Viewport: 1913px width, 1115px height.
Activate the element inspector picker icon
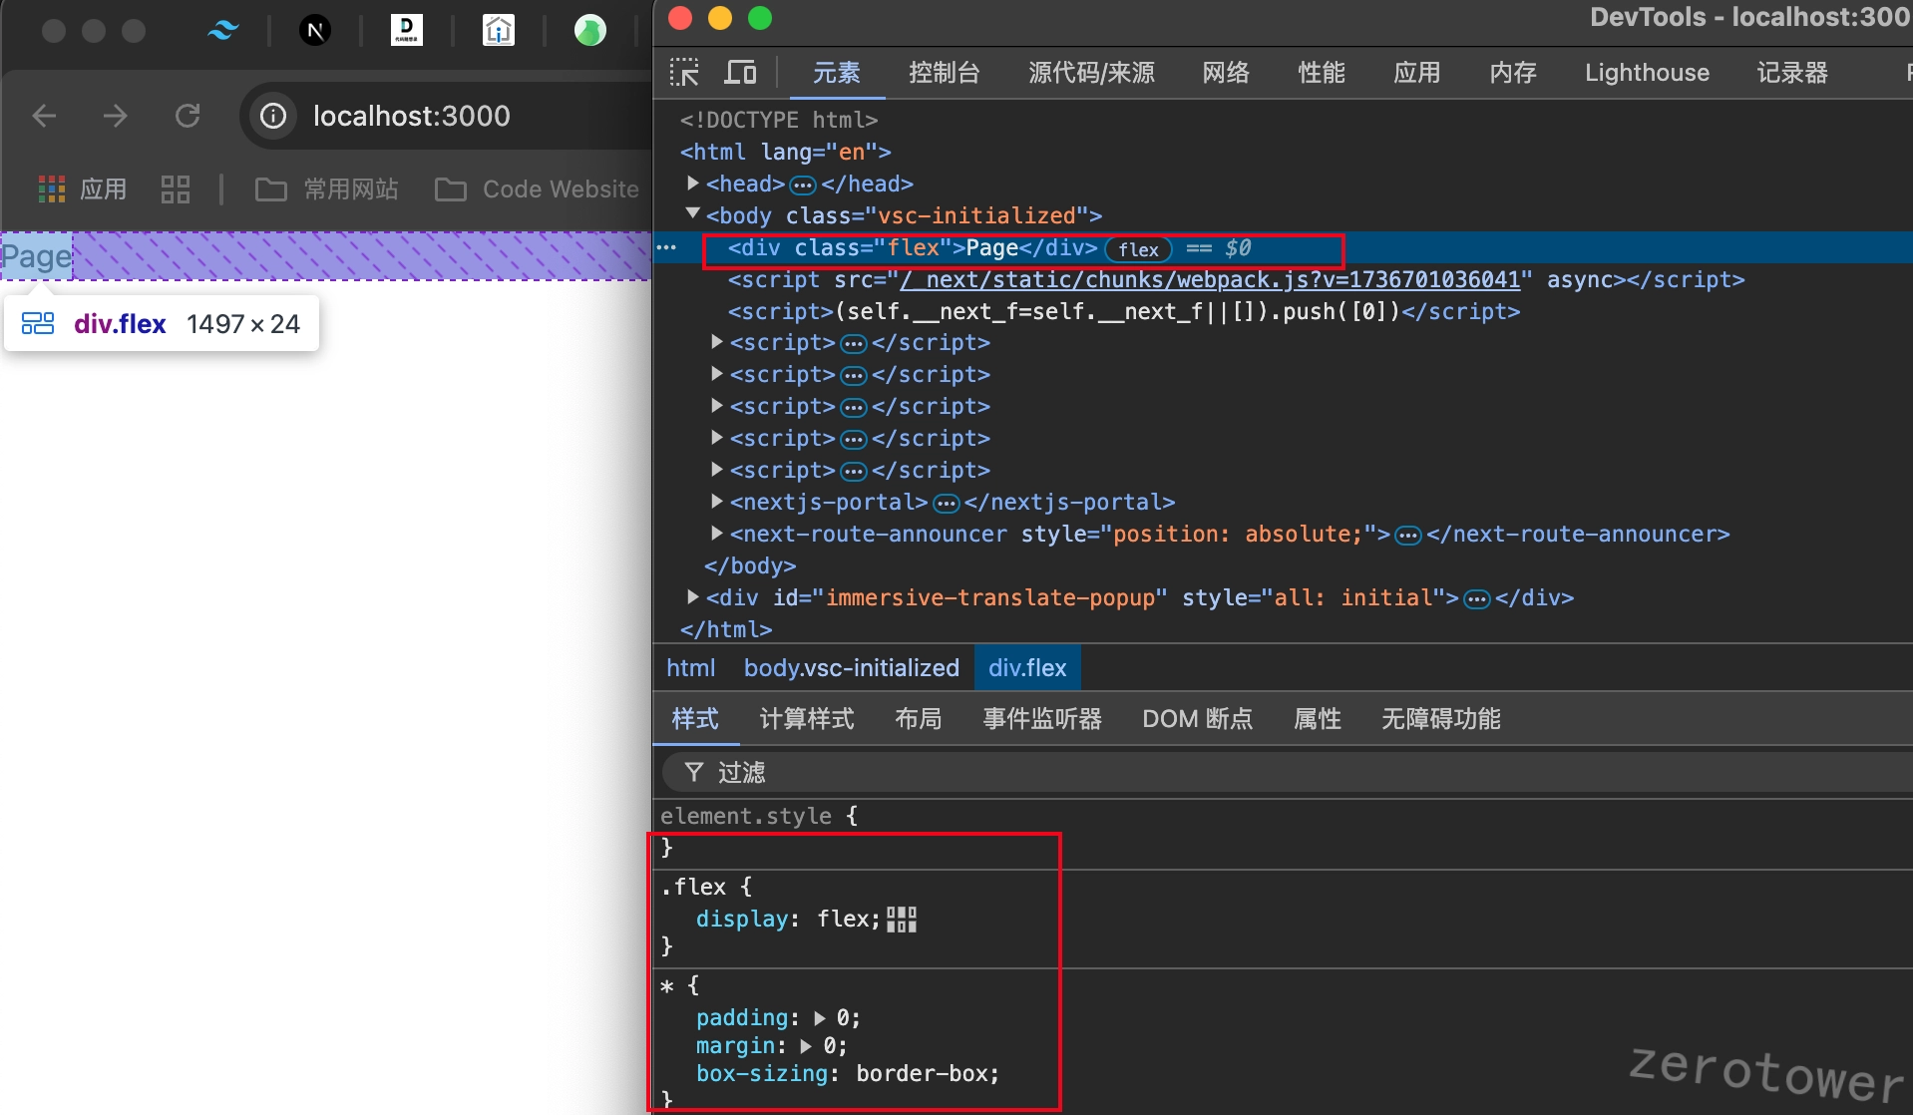[684, 73]
